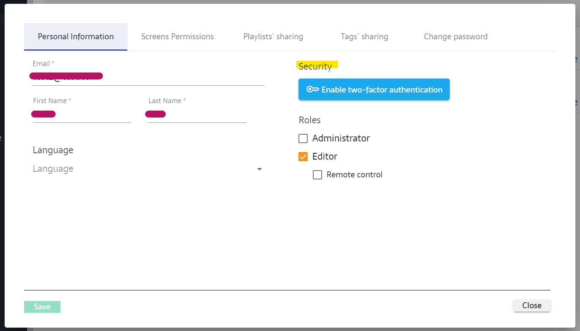Click the key icon on two-factor button
This screenshot has width=580, height=331.
coord(312,90)
